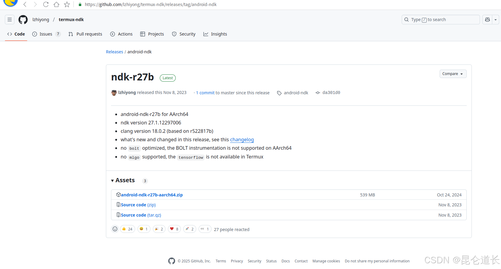
Task: Click Manage cookies in footer
Action: click(x=326, y=261)
